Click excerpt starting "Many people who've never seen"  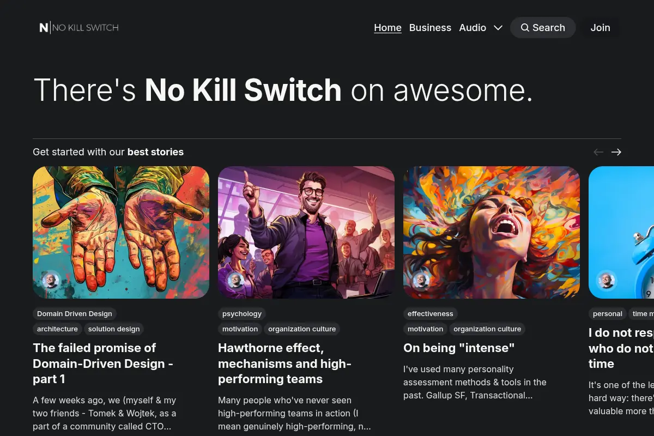tap(294, 413)
